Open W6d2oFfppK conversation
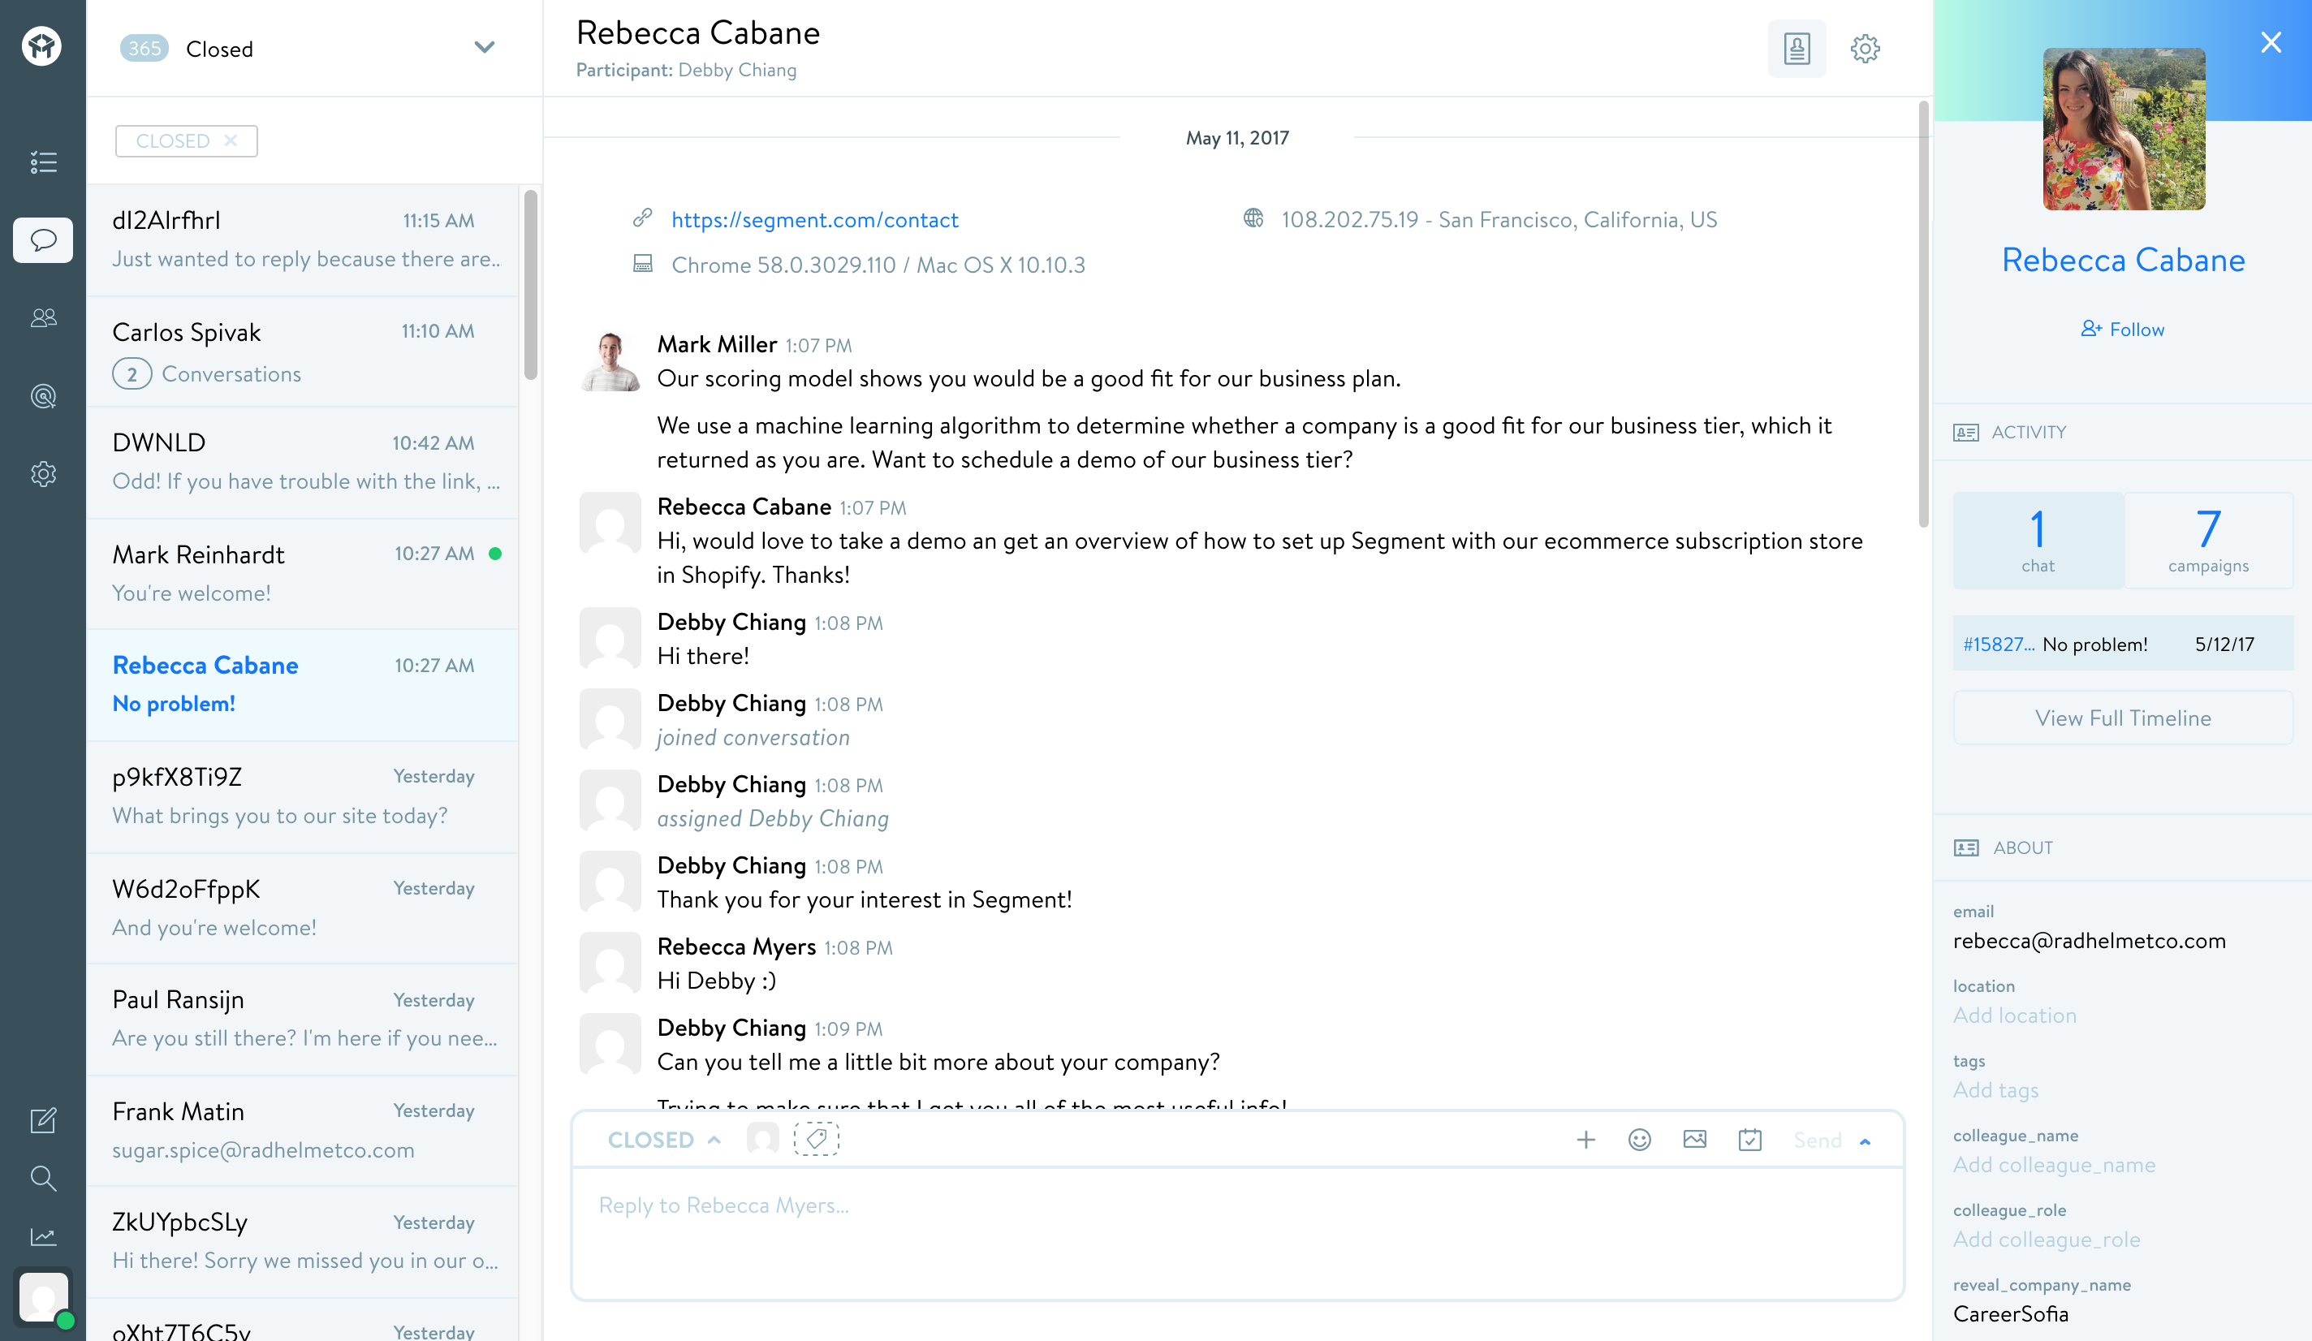Screen dimensions: 2312x1341 point(303,908)
